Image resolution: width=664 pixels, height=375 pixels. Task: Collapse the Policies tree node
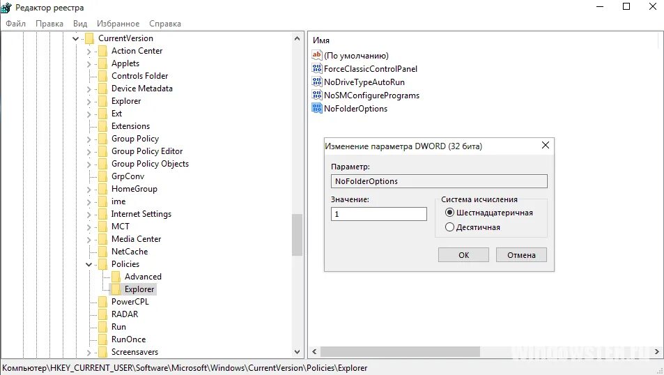point(88,264)
